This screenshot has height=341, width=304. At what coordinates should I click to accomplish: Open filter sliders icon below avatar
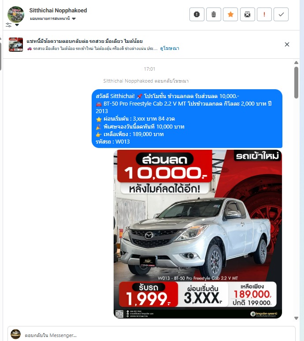tap(8, 25)
